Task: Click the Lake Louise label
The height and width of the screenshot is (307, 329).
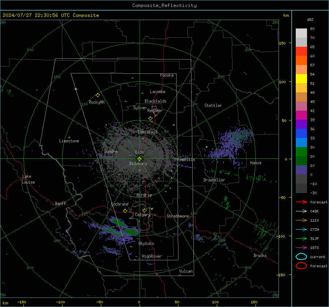Action: (28, 179)
